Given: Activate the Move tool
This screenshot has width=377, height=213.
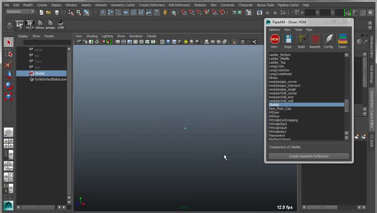Looking at the screenshot, I should point(8,75).
